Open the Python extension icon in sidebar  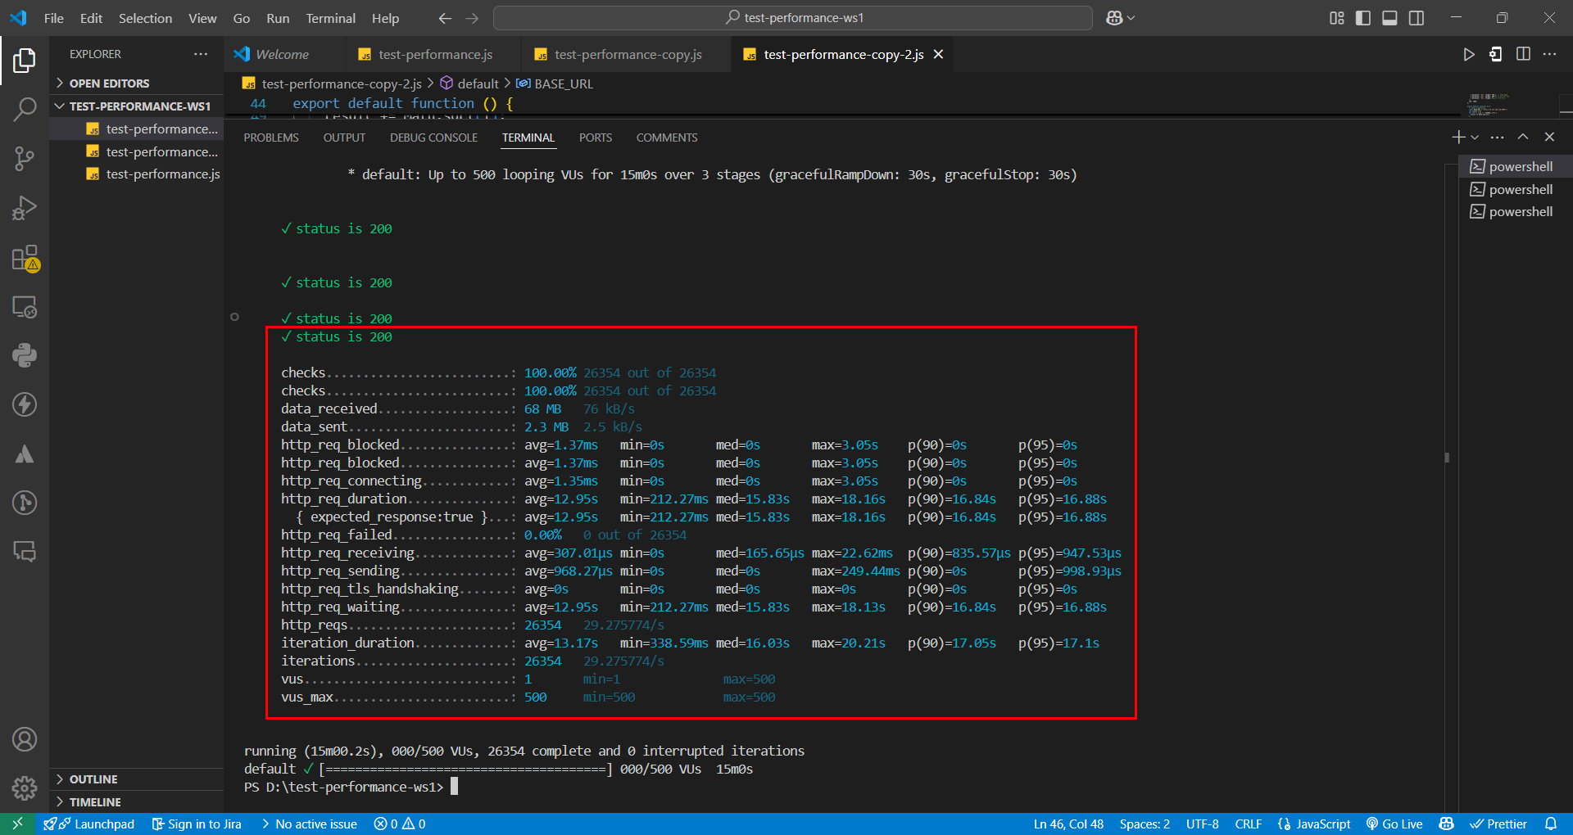(25, 355)
